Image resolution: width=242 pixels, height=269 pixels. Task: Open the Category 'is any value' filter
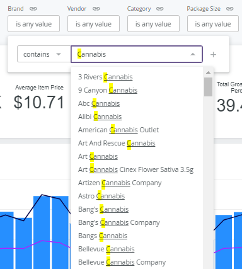pyautogui.click(x=153, y=24)
